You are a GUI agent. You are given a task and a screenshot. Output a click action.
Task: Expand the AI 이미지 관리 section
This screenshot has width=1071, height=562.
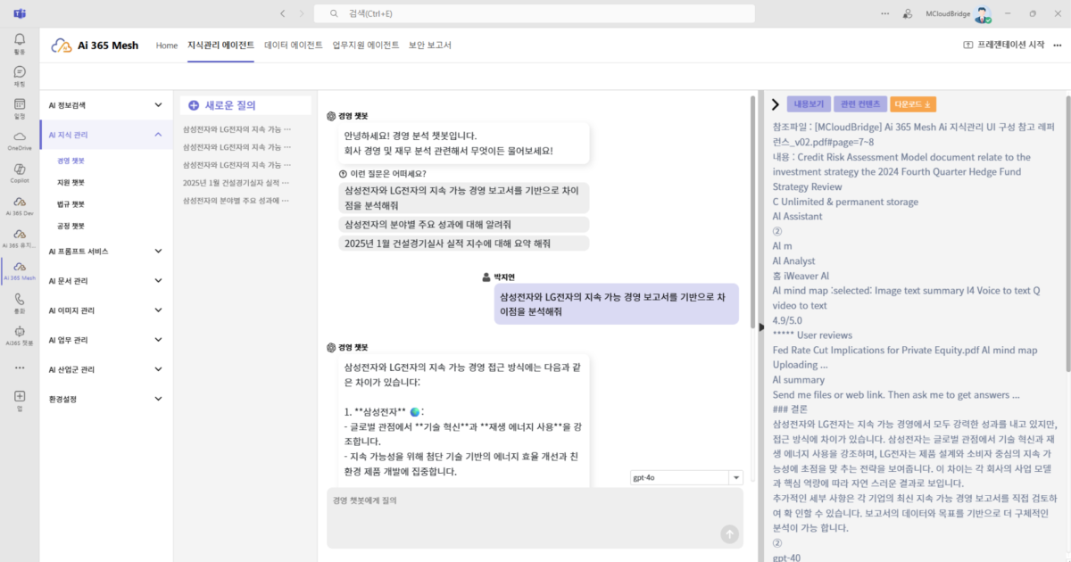tap(158, 310)
